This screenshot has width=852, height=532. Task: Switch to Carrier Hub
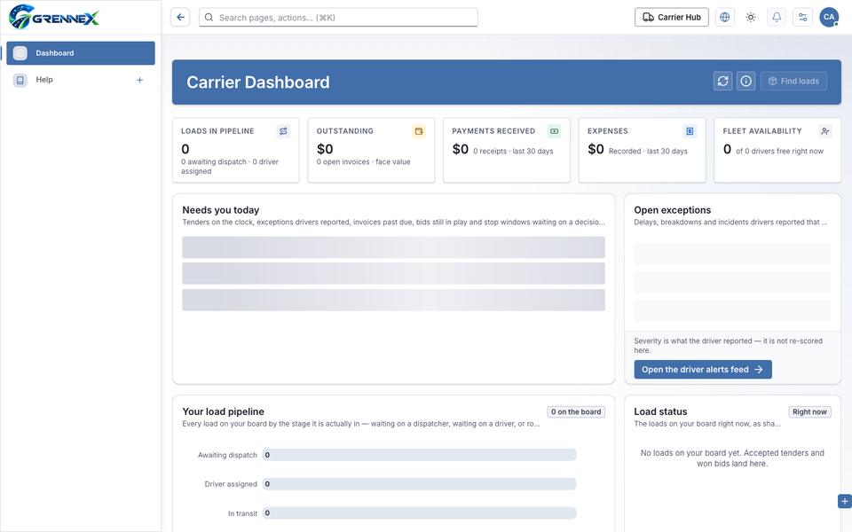pyautogui.click(x=672, y=18)
